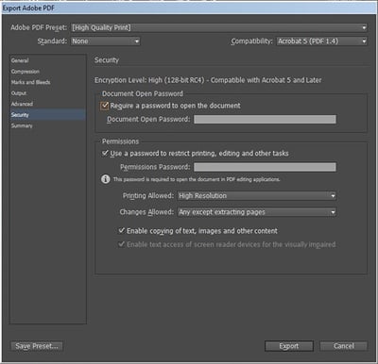Uncheck Use a password to restrict printing
The height and width of the screenshot is (364, 378).
(105, 154)
